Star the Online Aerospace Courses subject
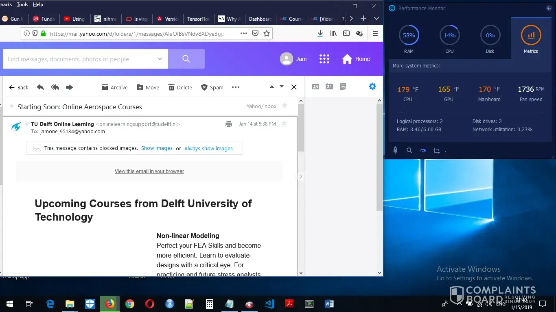The height and width of the screenshot is (312, 556). tap(285, 106)
